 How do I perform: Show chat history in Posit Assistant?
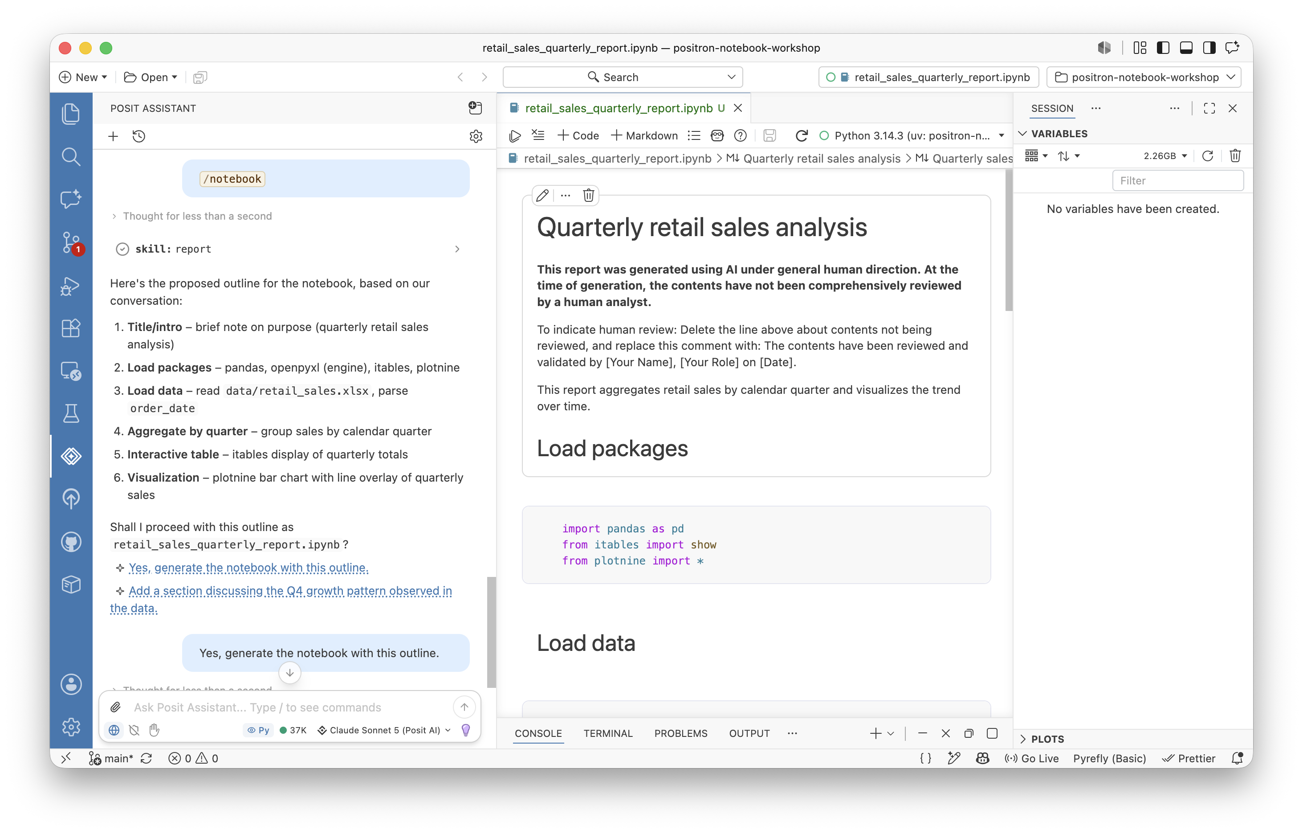[x=139, y=136]
